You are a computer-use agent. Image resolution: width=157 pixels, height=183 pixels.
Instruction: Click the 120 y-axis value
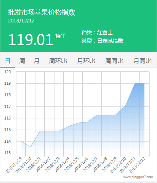(7, 72)
